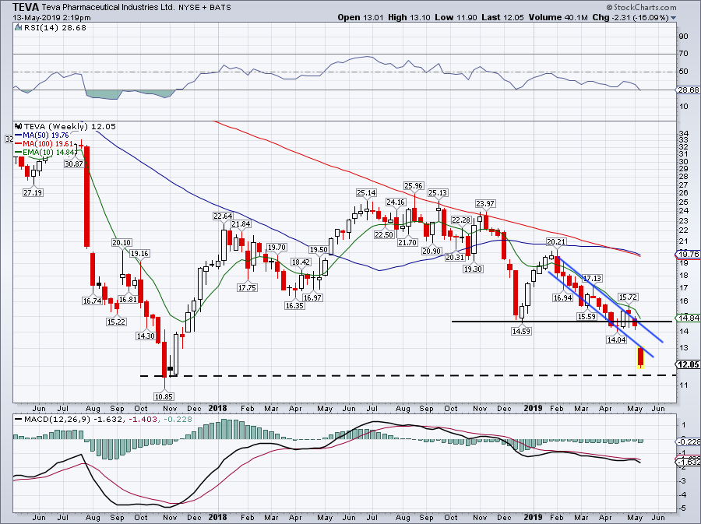701x524 pixels.
Task: Select the TEVA ticker symbol in header
Action: pyautogui.click(x=25, y=7)
